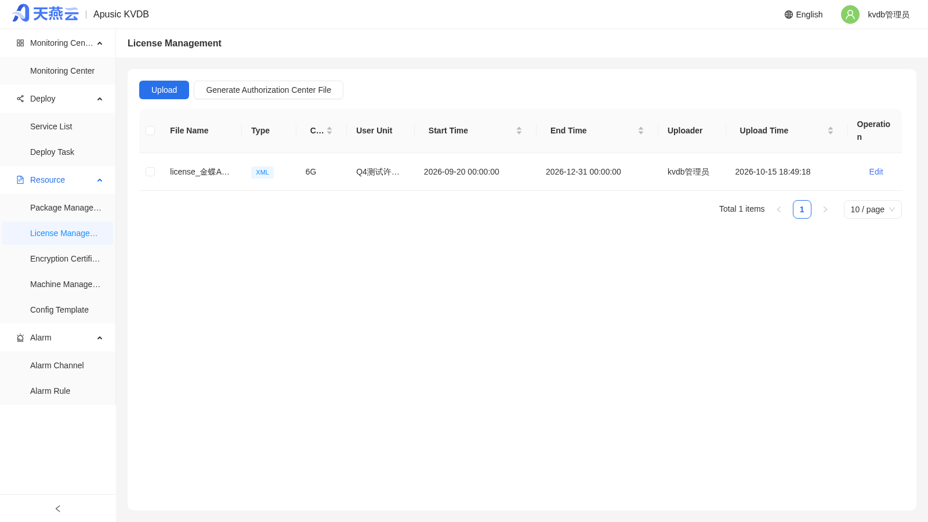Sort by the C… column sorter
The height and width of the screenshot is (522, 928).
pyautogui.click(x=329, y=130)
